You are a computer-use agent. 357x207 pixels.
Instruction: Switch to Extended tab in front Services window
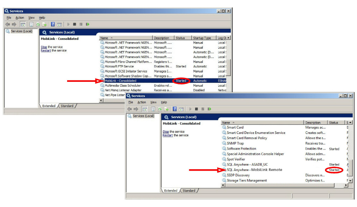coord(171,191)
